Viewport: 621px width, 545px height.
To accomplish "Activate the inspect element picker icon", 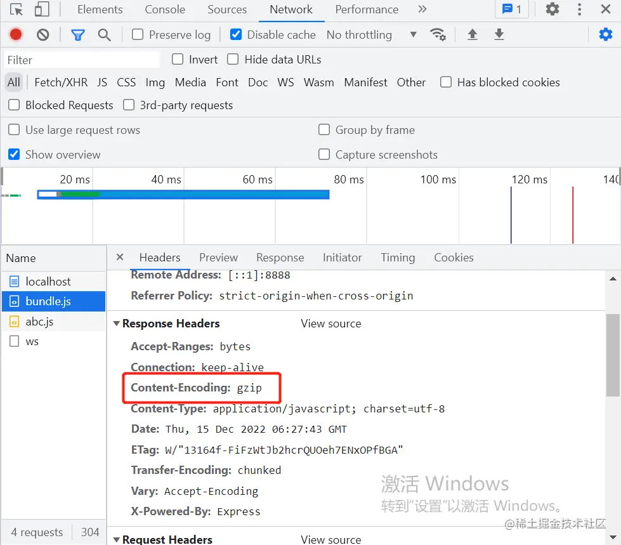I will tap(16, 9).
